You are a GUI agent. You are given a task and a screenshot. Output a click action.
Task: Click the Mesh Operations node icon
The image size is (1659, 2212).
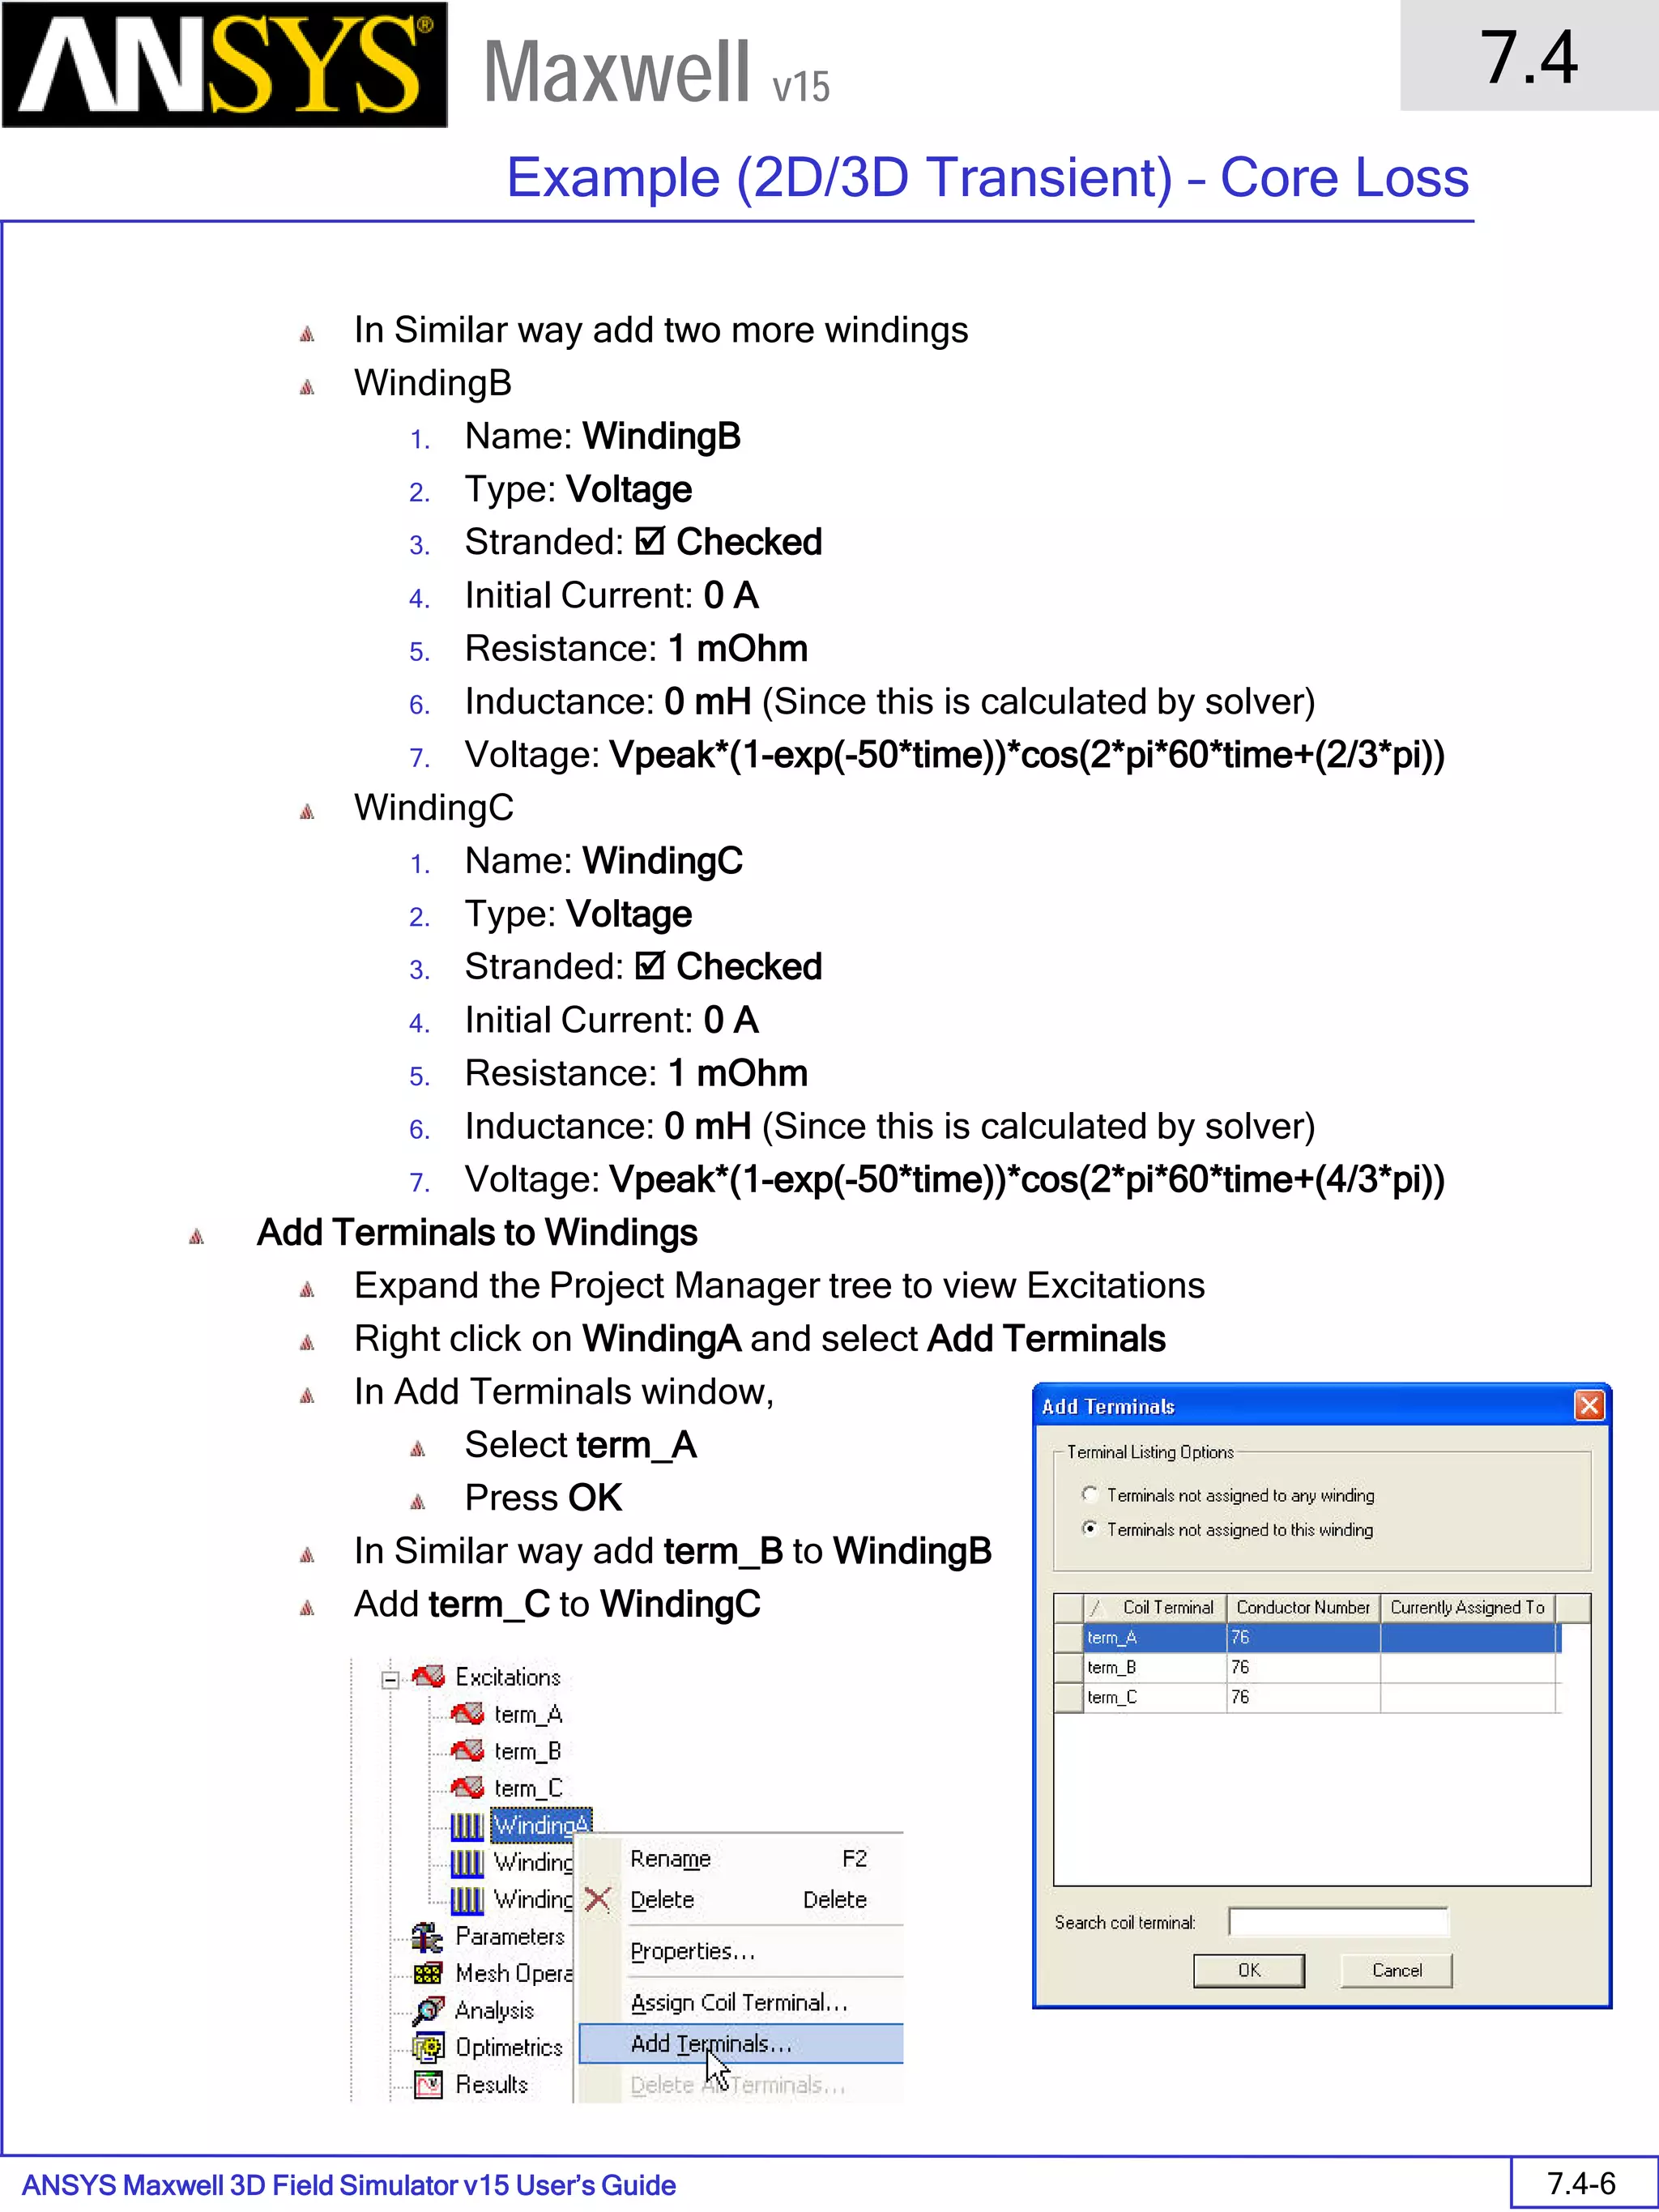[x=428, y=1974]
